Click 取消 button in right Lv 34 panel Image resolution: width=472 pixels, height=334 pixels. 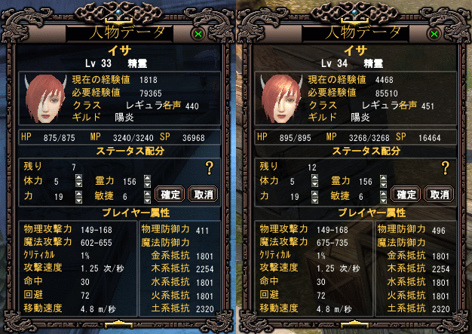(x=439, y=194)
